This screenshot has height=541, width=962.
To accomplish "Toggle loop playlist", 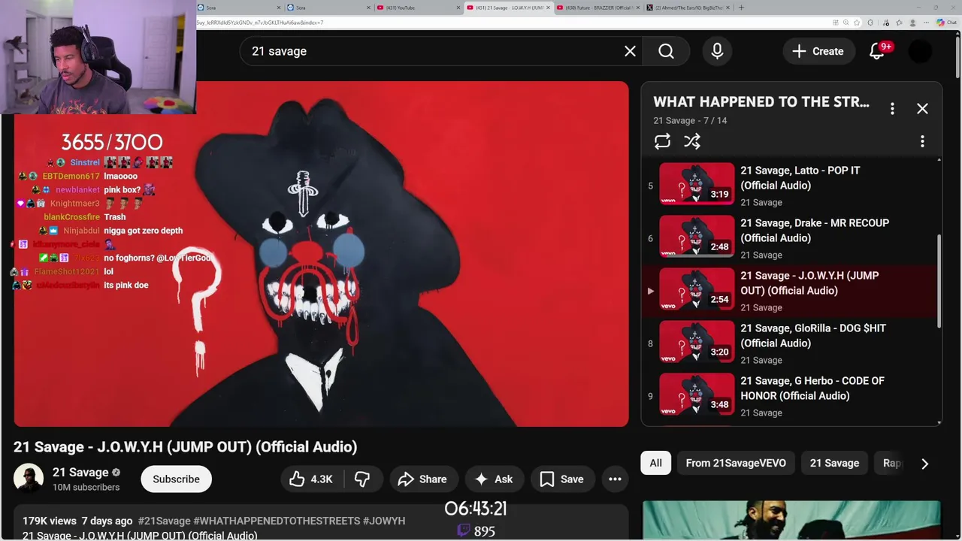I will [x=662, y=141].
